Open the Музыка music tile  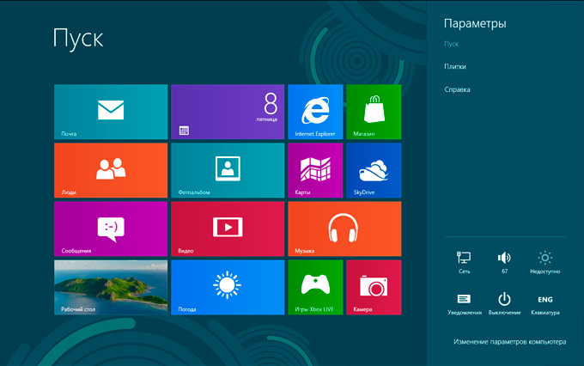tap(344, 229)
